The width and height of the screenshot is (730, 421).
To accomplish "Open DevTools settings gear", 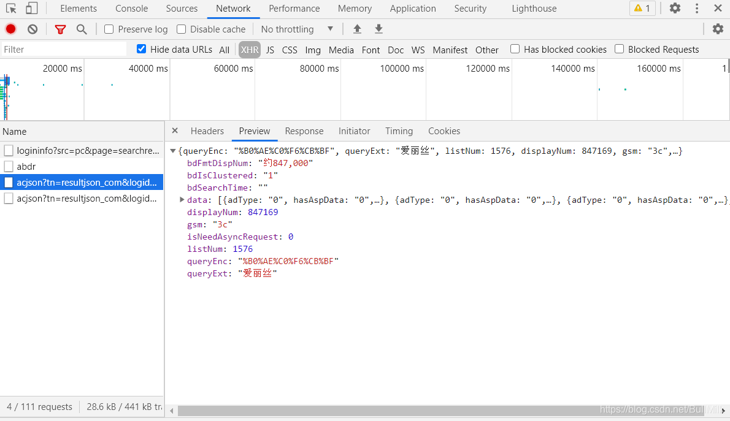I will (674, 8).
